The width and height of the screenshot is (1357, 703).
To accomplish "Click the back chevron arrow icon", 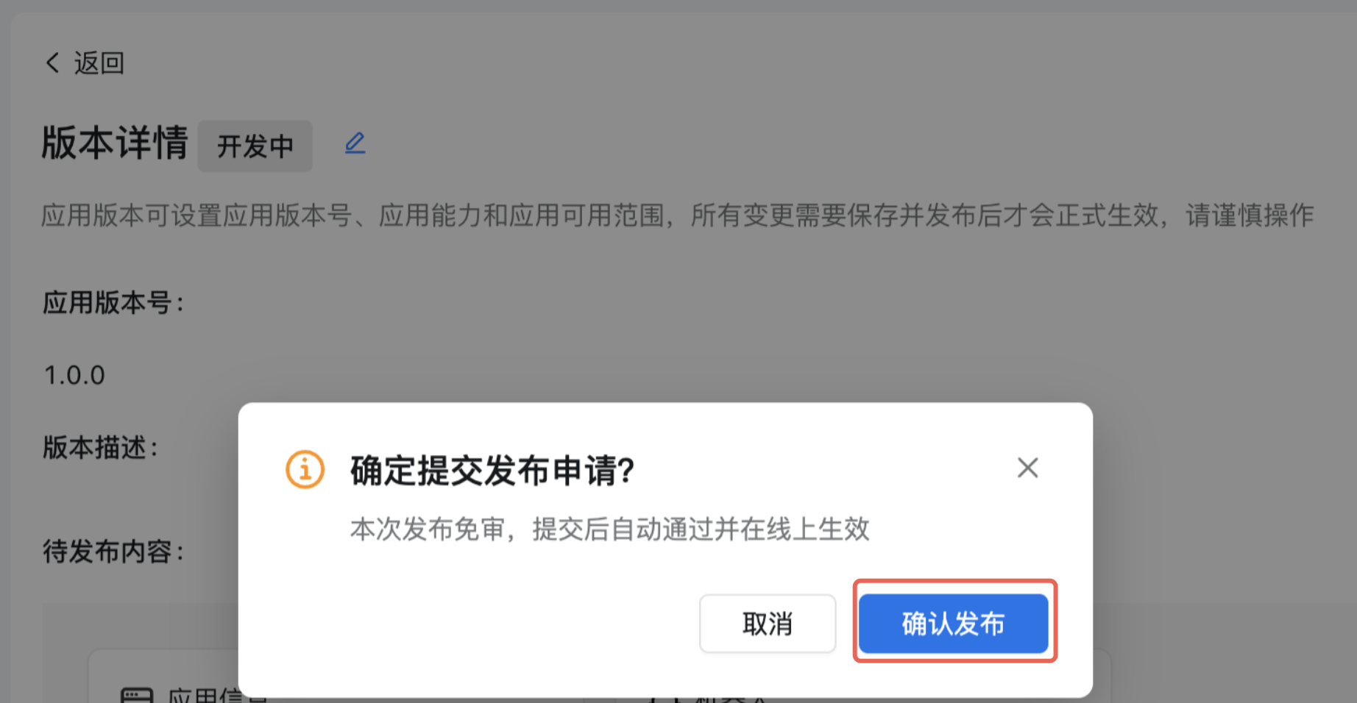I will (52, 63).
